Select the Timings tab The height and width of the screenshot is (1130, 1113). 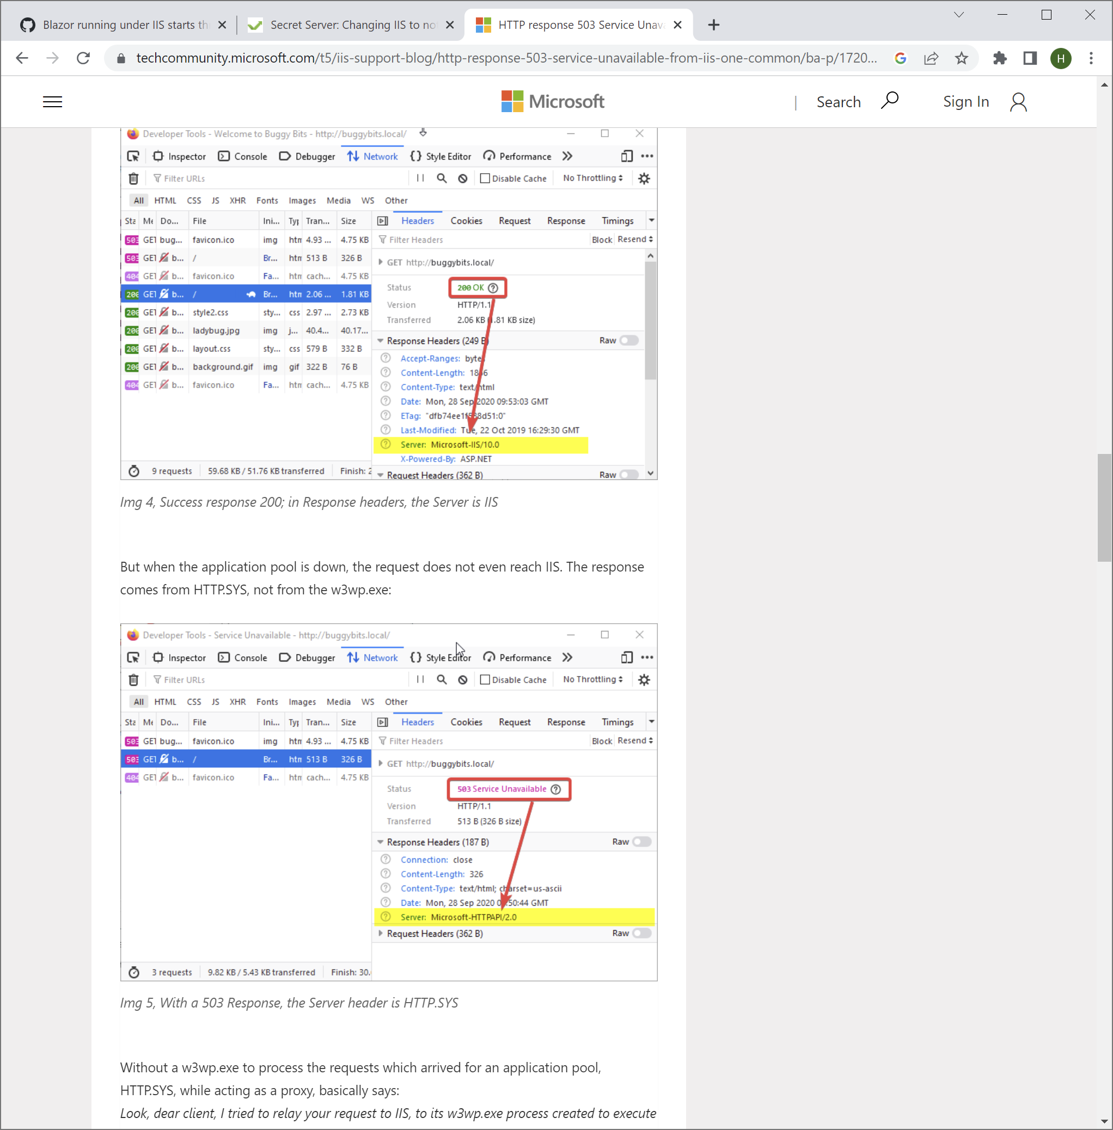click(617, 220)
